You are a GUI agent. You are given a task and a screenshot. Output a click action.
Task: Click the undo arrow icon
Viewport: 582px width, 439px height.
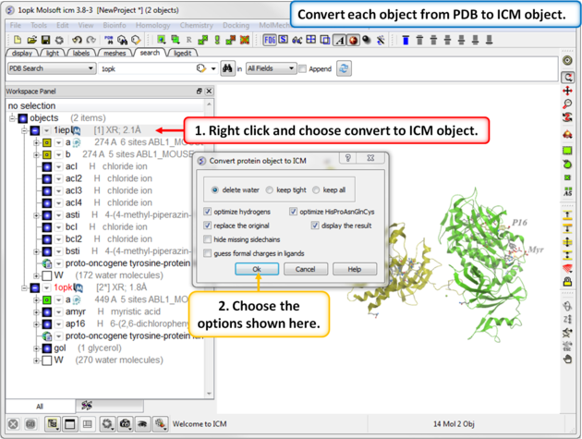pos(77,41)
